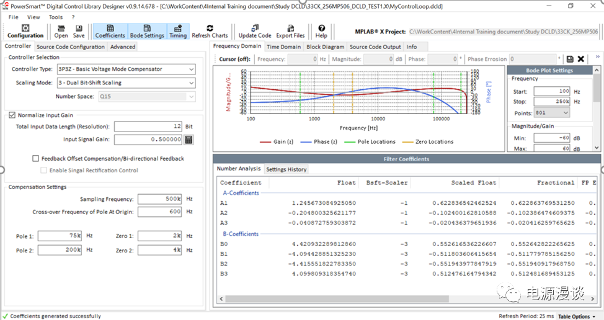The height and width of the screenshot is (320, 604).
Task: Open the calculator next to Input Signal Gain
Action: coord(189,140)
